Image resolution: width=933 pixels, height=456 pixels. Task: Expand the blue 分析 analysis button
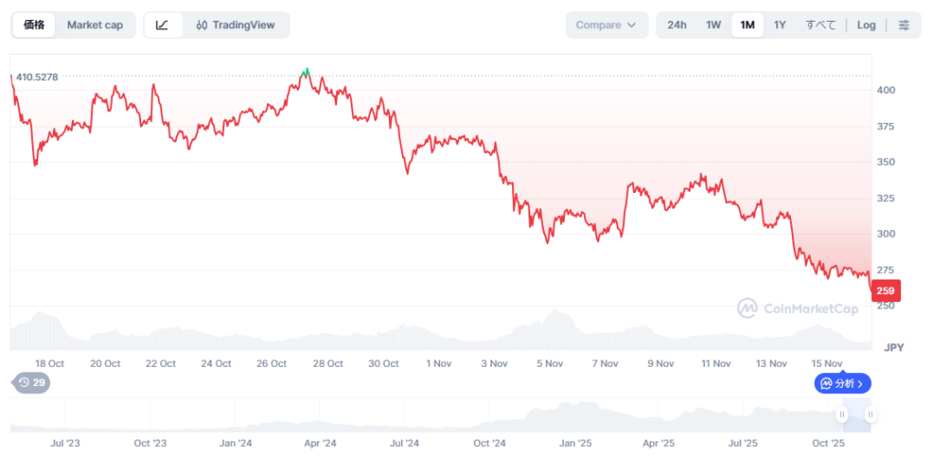843,383
